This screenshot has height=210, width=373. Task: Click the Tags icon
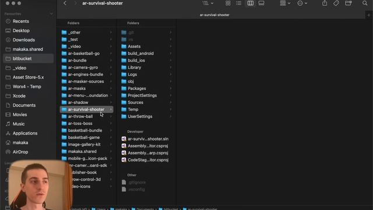point(336,3)
